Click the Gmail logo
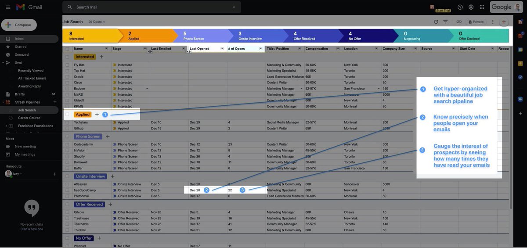This screenshot has height=248, width=527. pos(29,7)
